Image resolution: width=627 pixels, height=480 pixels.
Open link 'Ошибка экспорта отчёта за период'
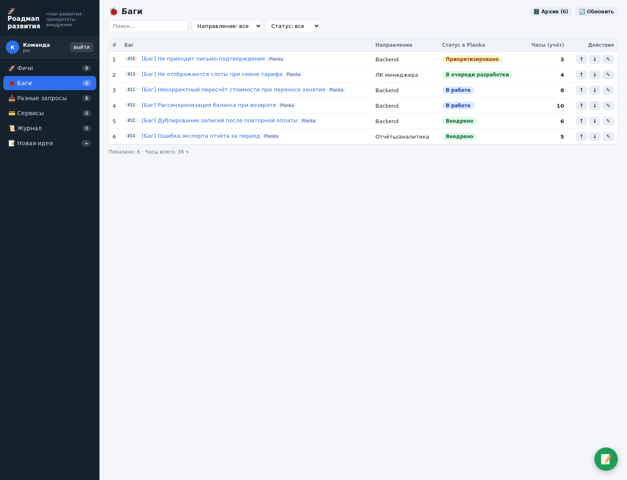(x=201, y=136)
